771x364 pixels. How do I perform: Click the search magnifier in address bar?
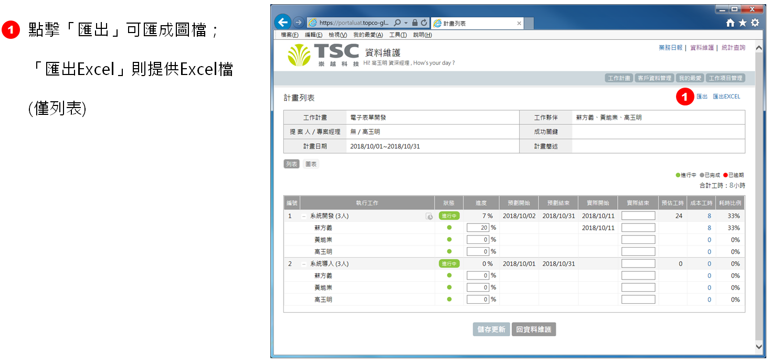[397, 23]
